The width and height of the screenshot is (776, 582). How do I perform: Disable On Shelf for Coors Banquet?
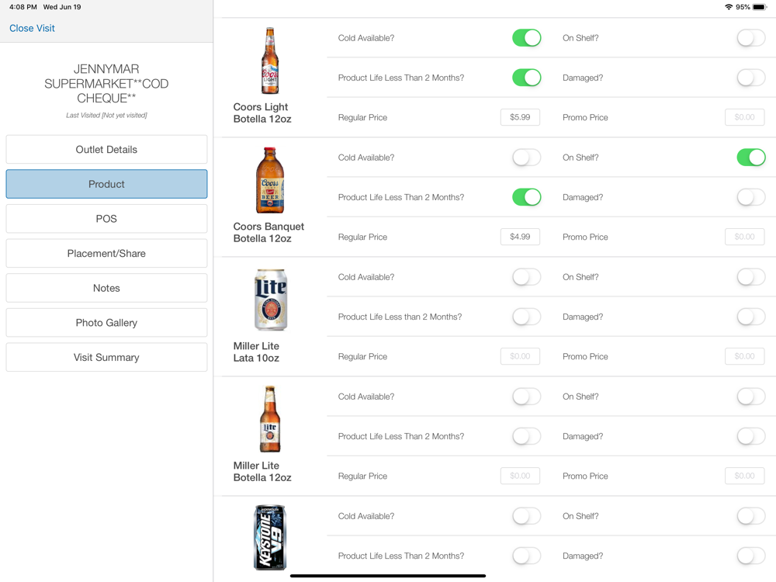750,158
